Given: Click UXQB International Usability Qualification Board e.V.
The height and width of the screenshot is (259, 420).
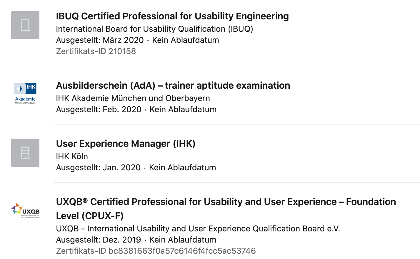Looking at the screenshot, I should (x=198, y=228).
